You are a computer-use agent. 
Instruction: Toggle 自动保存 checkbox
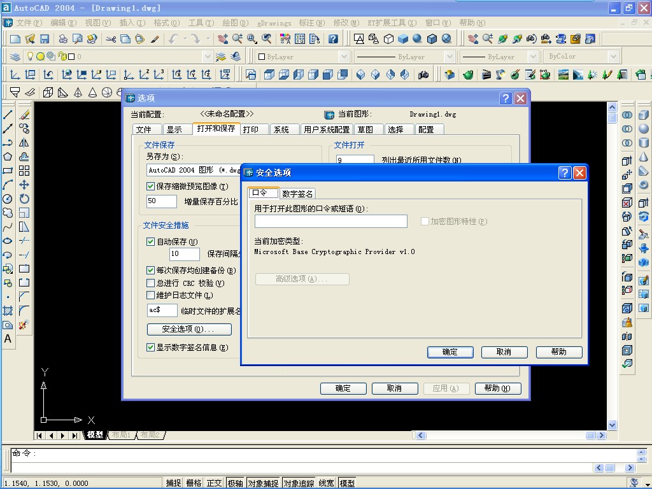[150, 241]
